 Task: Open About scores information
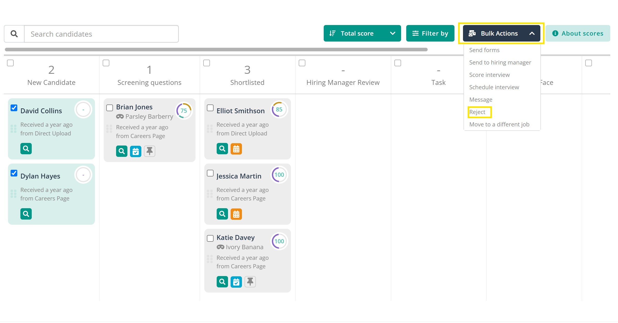point(578,33)
